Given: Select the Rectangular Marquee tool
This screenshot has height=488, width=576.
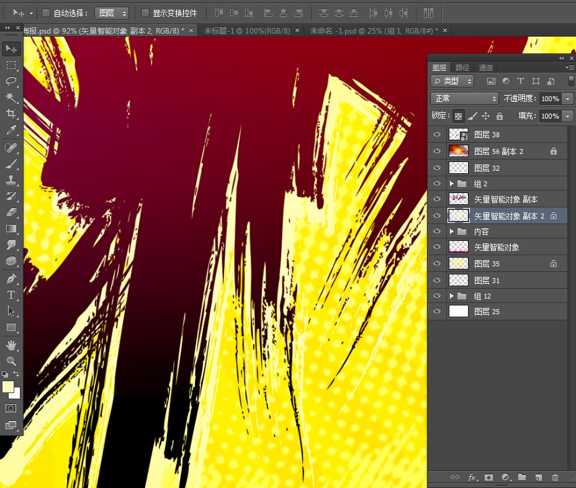Looking at the screenshot, I should click(x=11, y=65).
